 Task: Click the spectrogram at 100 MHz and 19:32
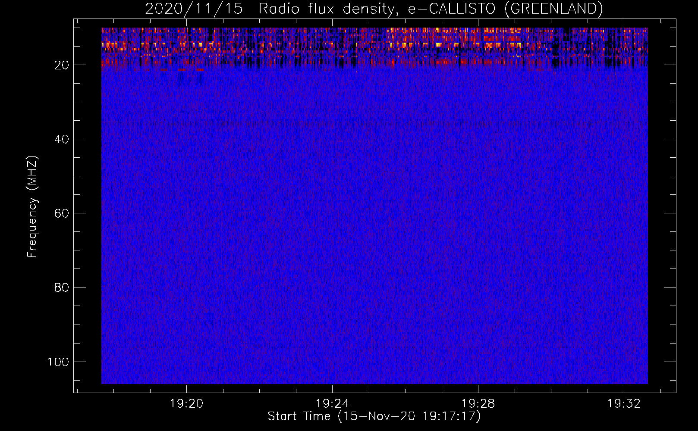tap(624, 361)
